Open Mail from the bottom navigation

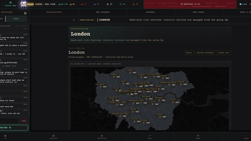pos(150,137)
